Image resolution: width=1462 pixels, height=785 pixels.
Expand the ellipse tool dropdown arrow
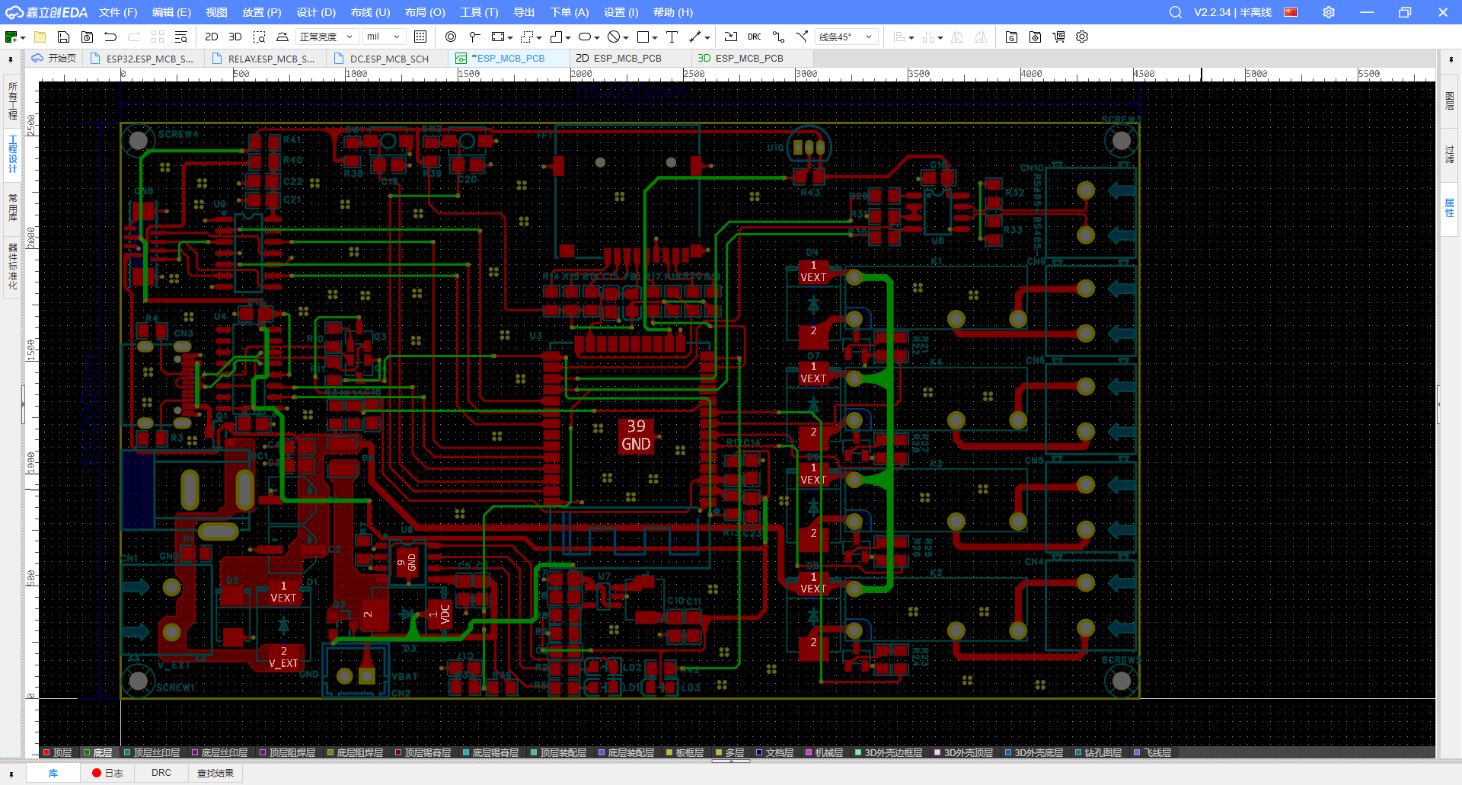[x=597, y=37]
